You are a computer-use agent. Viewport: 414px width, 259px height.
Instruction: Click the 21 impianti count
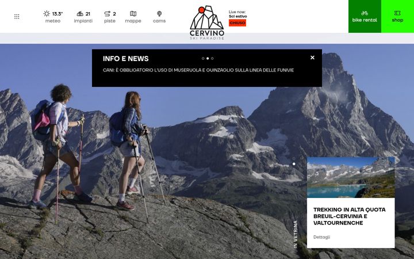point(88,14)
